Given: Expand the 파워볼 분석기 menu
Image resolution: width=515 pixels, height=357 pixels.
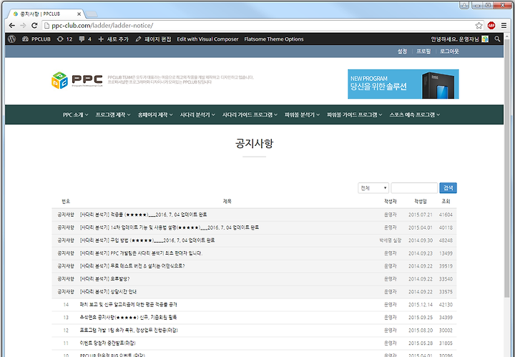Looking at the screenshot, I should click(x=302, y=114).
